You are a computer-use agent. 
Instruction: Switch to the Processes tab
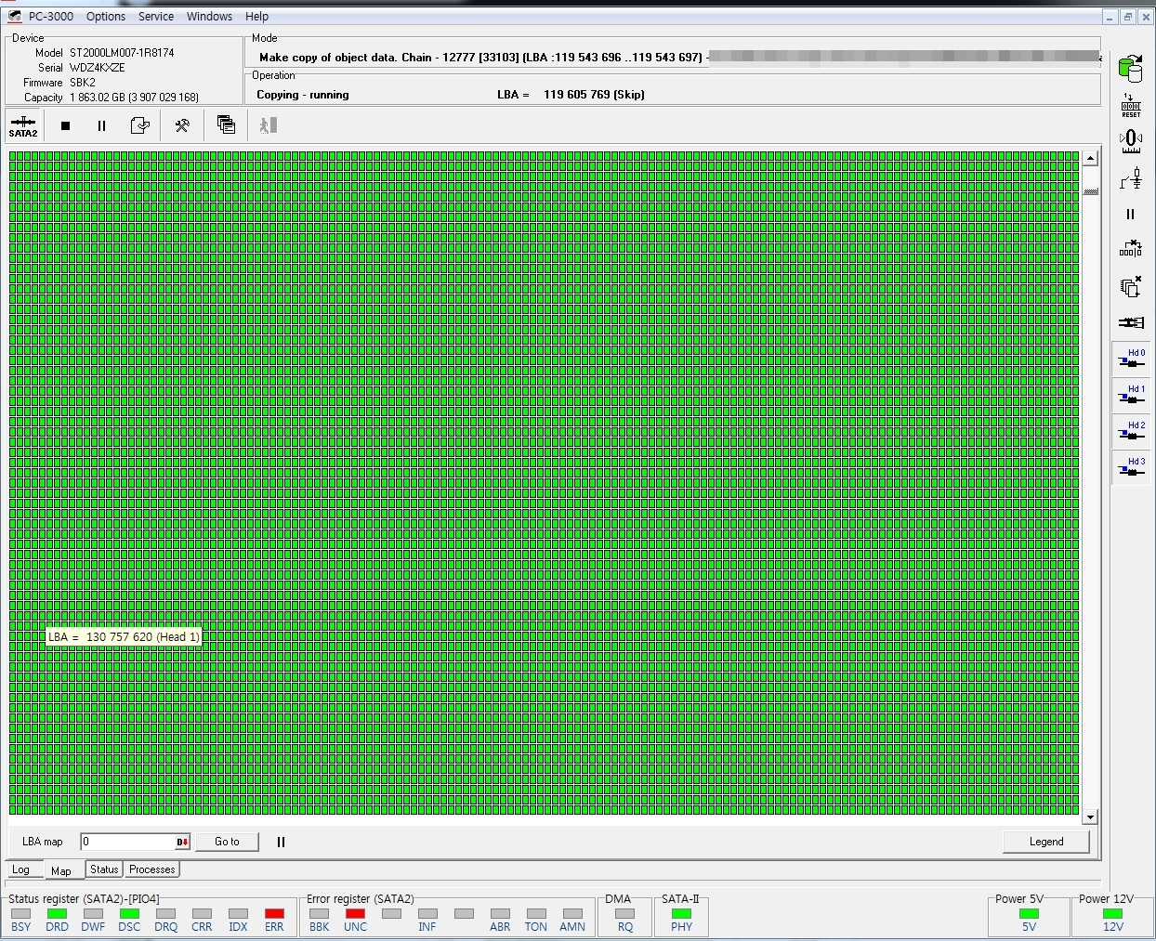(152, 869)
